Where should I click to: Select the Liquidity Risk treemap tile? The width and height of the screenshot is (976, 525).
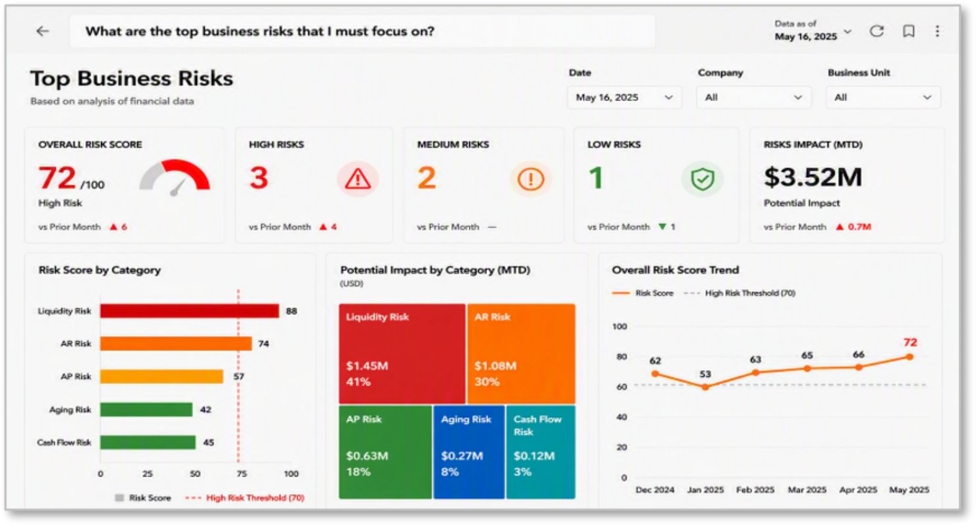click(x=402, y=353)
